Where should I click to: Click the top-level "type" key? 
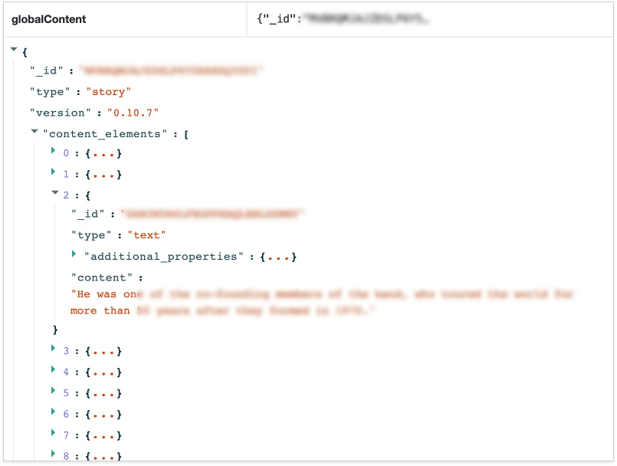[x=50, y=92]
